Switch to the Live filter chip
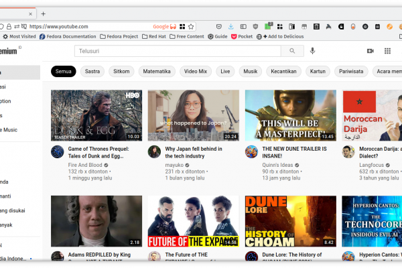Image resolution: width=402 pixels, height=268 pixels. click(225, 71)
